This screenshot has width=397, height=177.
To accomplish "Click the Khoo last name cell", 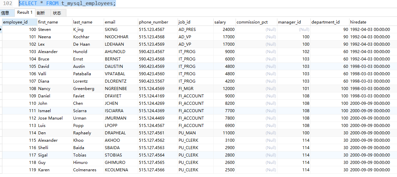I will click(88, 140).
